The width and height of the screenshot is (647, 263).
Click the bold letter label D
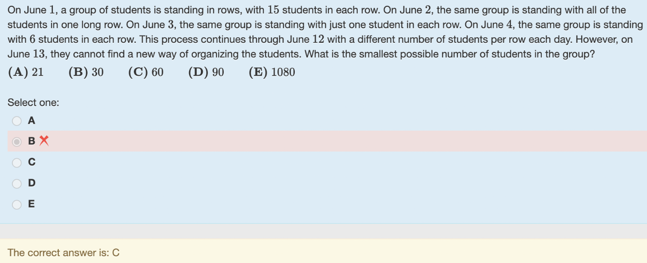tap(31, 183)
